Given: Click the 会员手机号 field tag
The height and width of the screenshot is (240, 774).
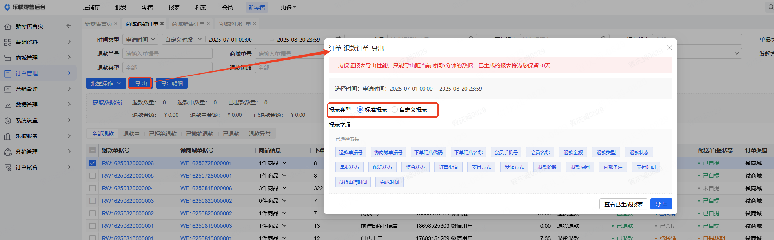Looking at the screenshot, I should tap(506, 152).
